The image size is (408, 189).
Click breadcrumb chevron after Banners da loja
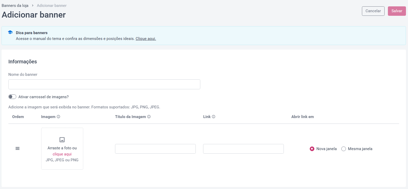(33, 5)
